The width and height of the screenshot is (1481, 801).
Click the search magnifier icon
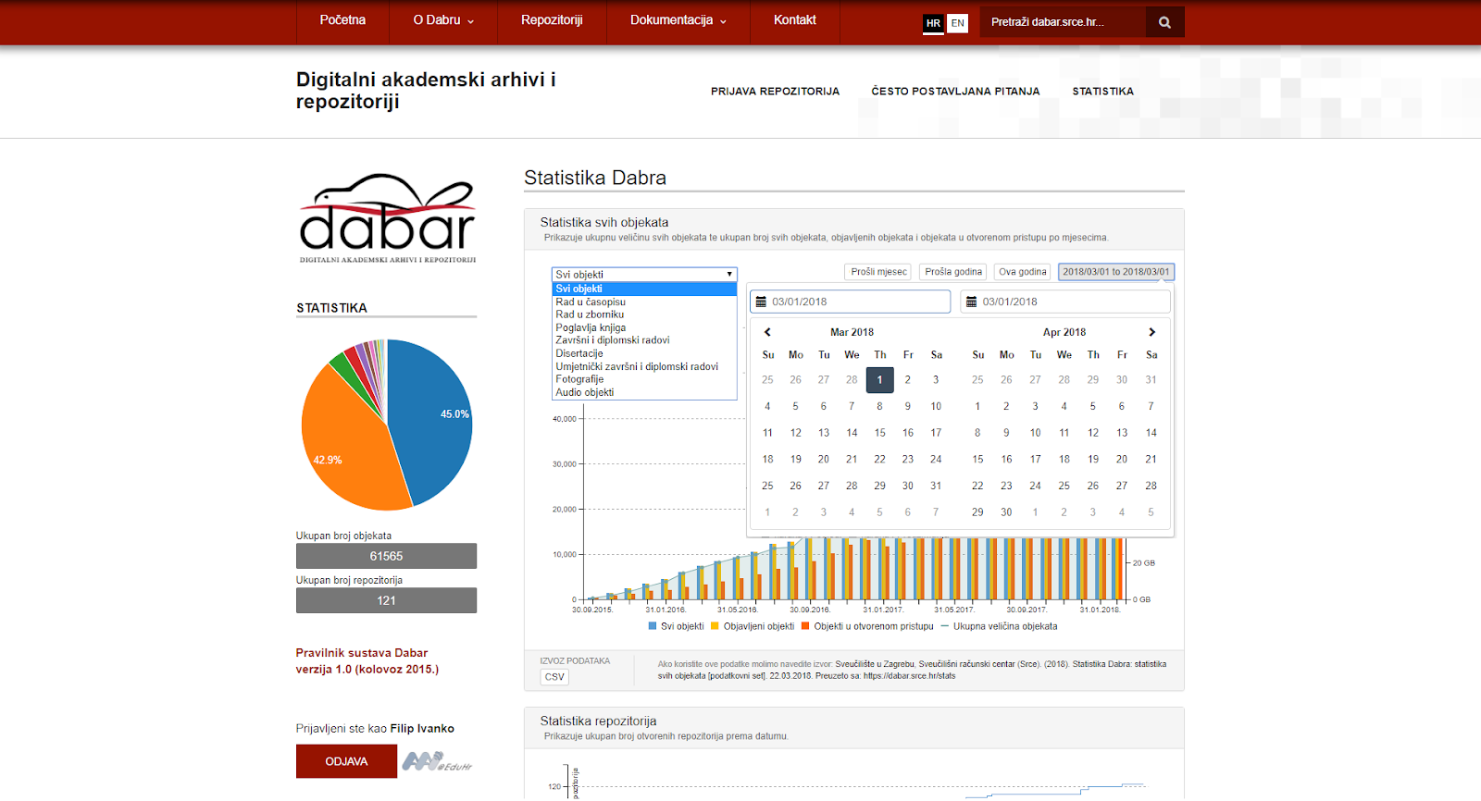click(1164, 22)
